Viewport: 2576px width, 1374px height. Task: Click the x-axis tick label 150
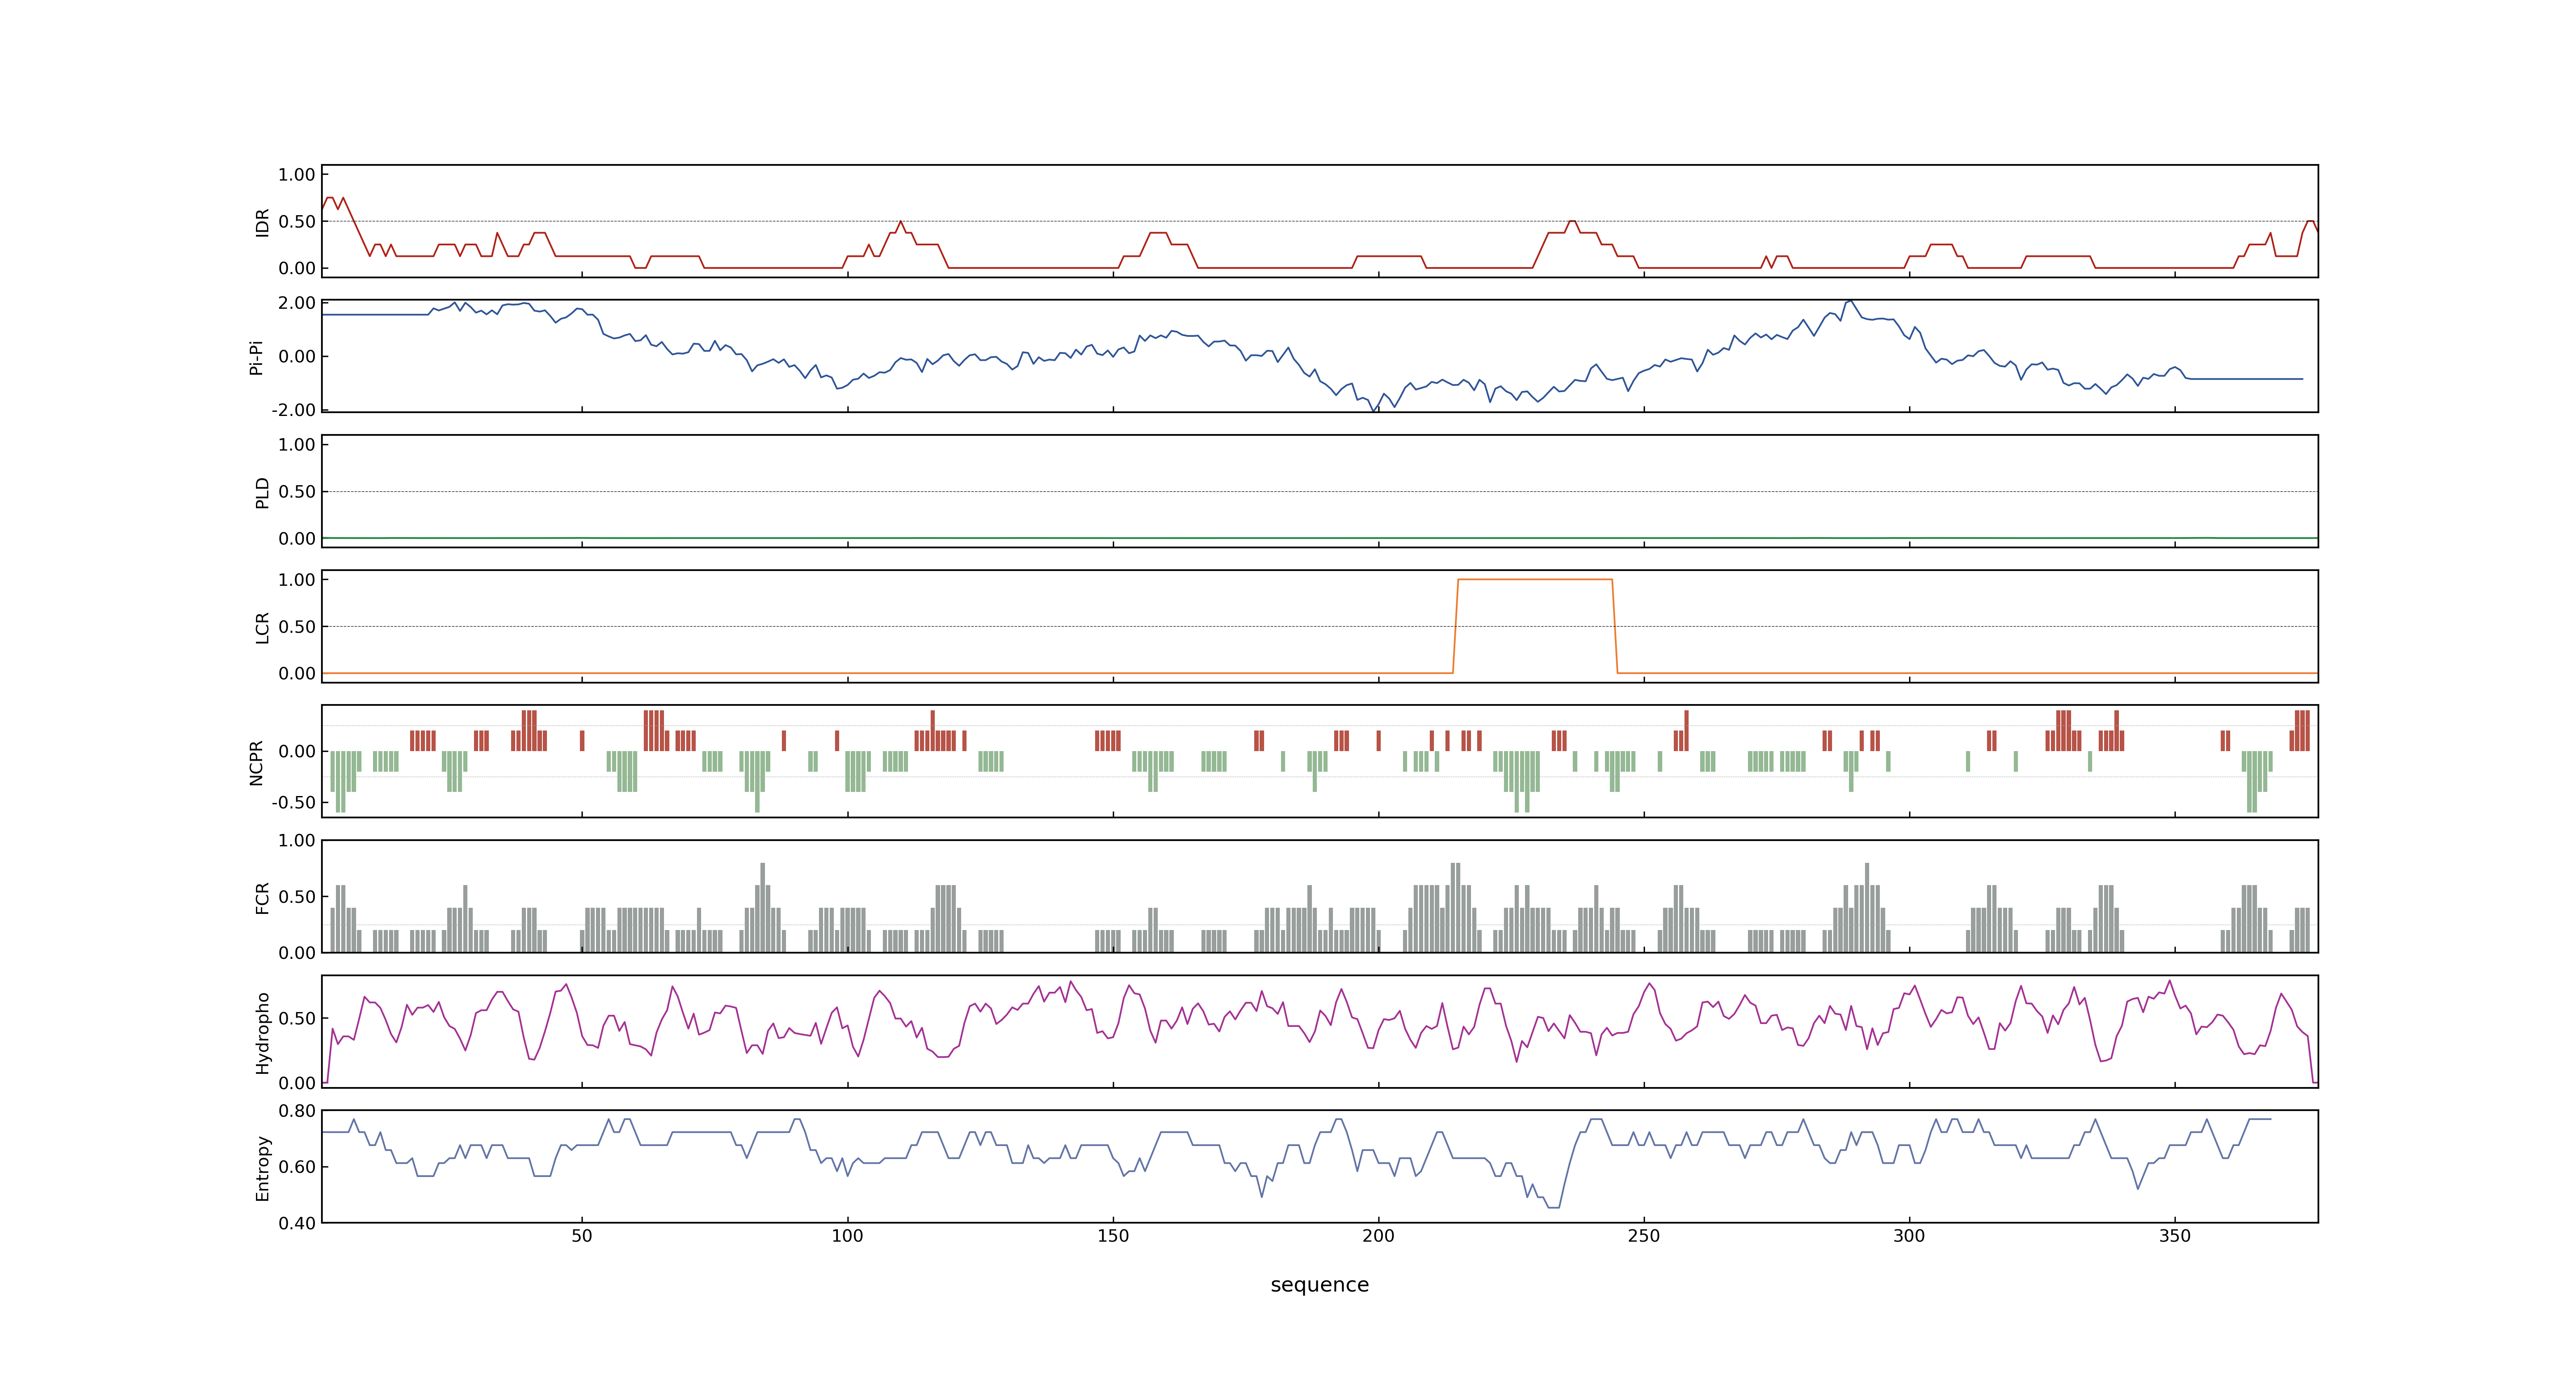1113,1236
